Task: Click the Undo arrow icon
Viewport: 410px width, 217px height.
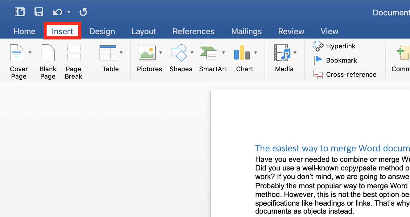Action: click(x=57, y=12)
